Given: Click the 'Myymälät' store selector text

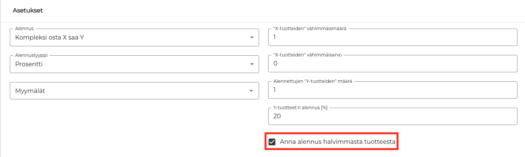Looking at the screenshot, I should 30,91.
